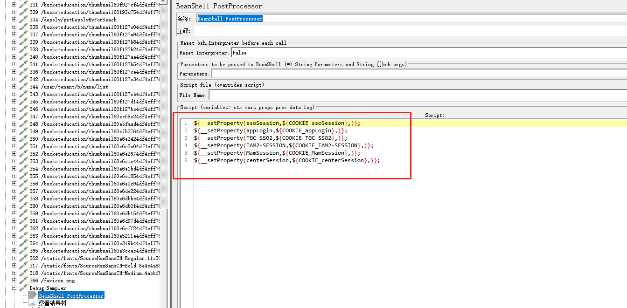The width and height of the screenshot is (627, 308).
Task: Click the 察看结果树 listener icon
Action: 32,303
